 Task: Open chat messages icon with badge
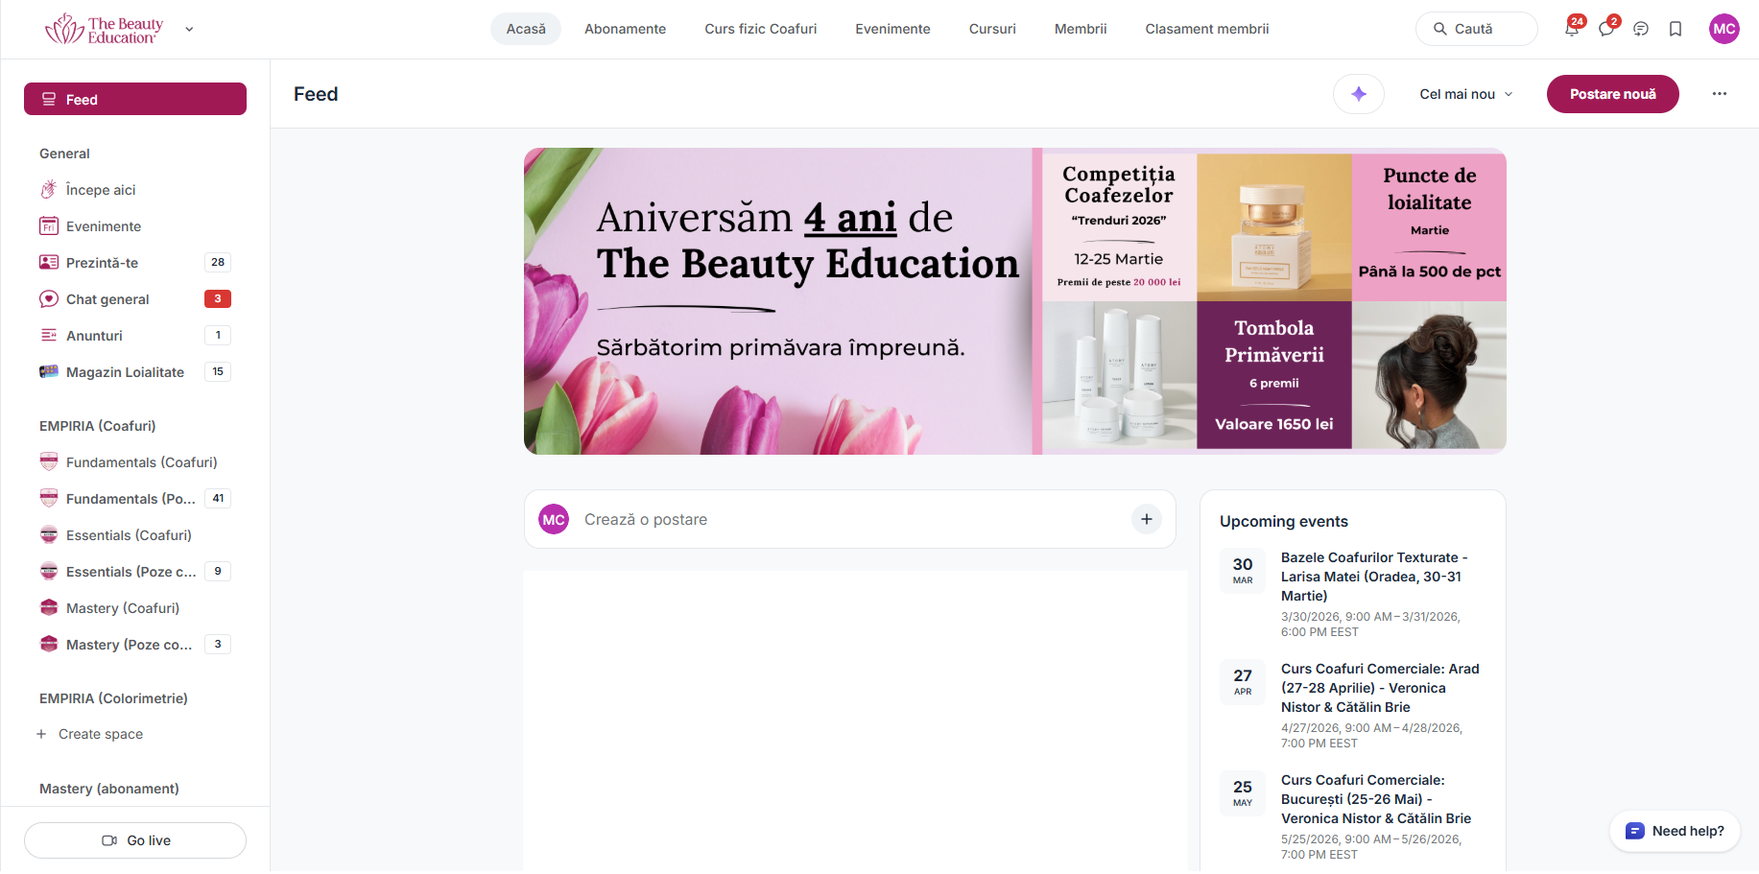[1605, 30]
